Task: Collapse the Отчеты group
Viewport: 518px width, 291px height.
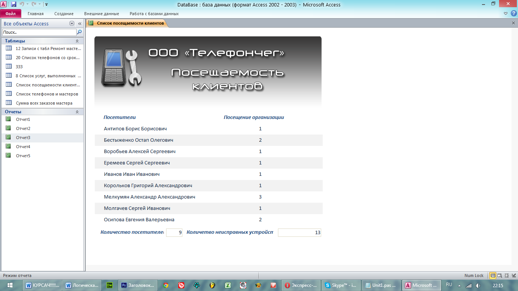Action: pos(77,112)
